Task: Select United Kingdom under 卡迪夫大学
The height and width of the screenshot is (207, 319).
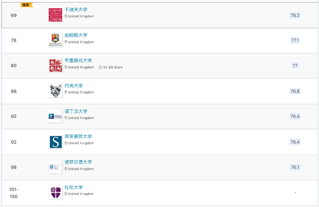Action: point(81,16)
